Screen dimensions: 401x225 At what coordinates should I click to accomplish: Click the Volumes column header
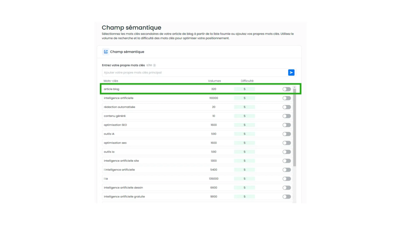coord(214,81)
